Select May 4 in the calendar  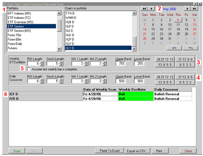click(x=178, y=20)
